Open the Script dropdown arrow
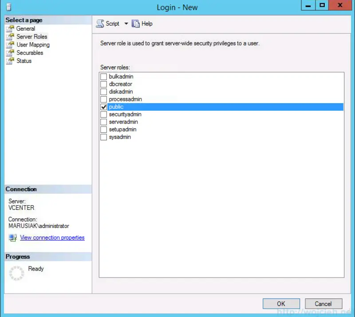This screenshot has width=355, height=317. point(126,23)
